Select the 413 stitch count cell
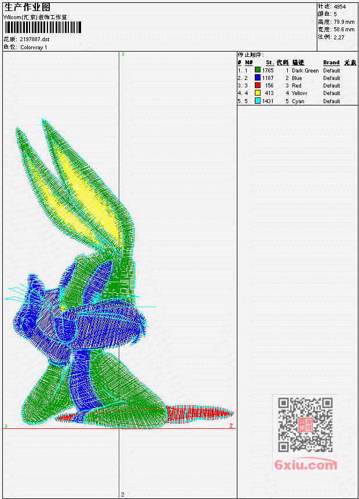 click(x=269, y=93)
